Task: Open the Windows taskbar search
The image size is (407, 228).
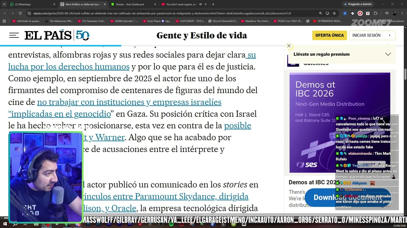Action: [15, 224]
